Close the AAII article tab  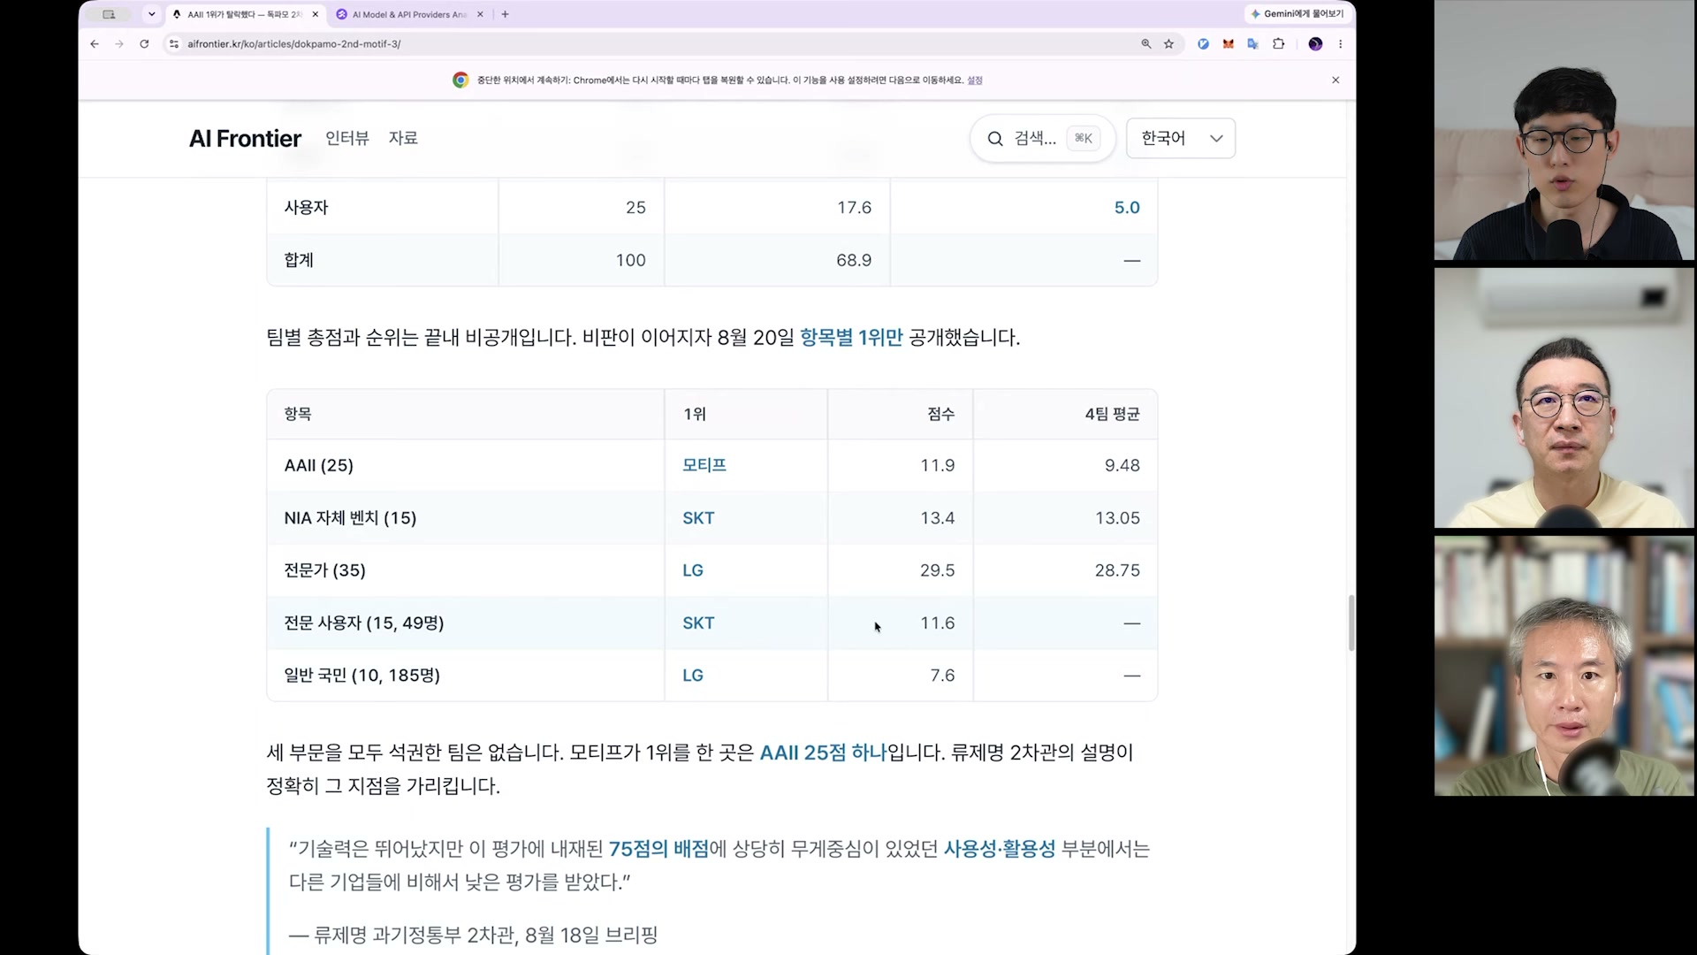(x=316, y=14)
